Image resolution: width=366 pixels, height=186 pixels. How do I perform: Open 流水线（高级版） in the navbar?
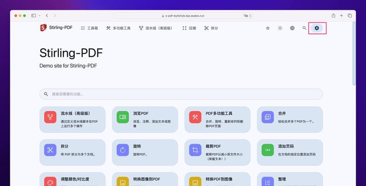156,28
